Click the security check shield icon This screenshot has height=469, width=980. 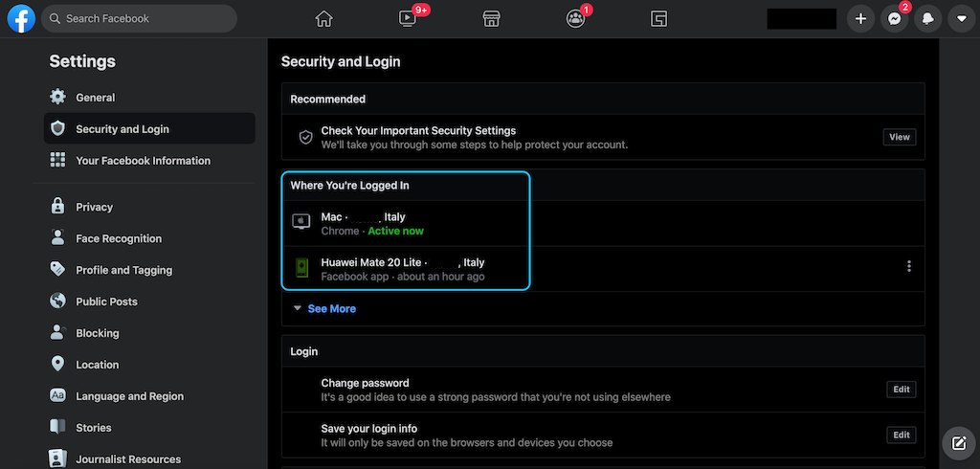[305, 137]
